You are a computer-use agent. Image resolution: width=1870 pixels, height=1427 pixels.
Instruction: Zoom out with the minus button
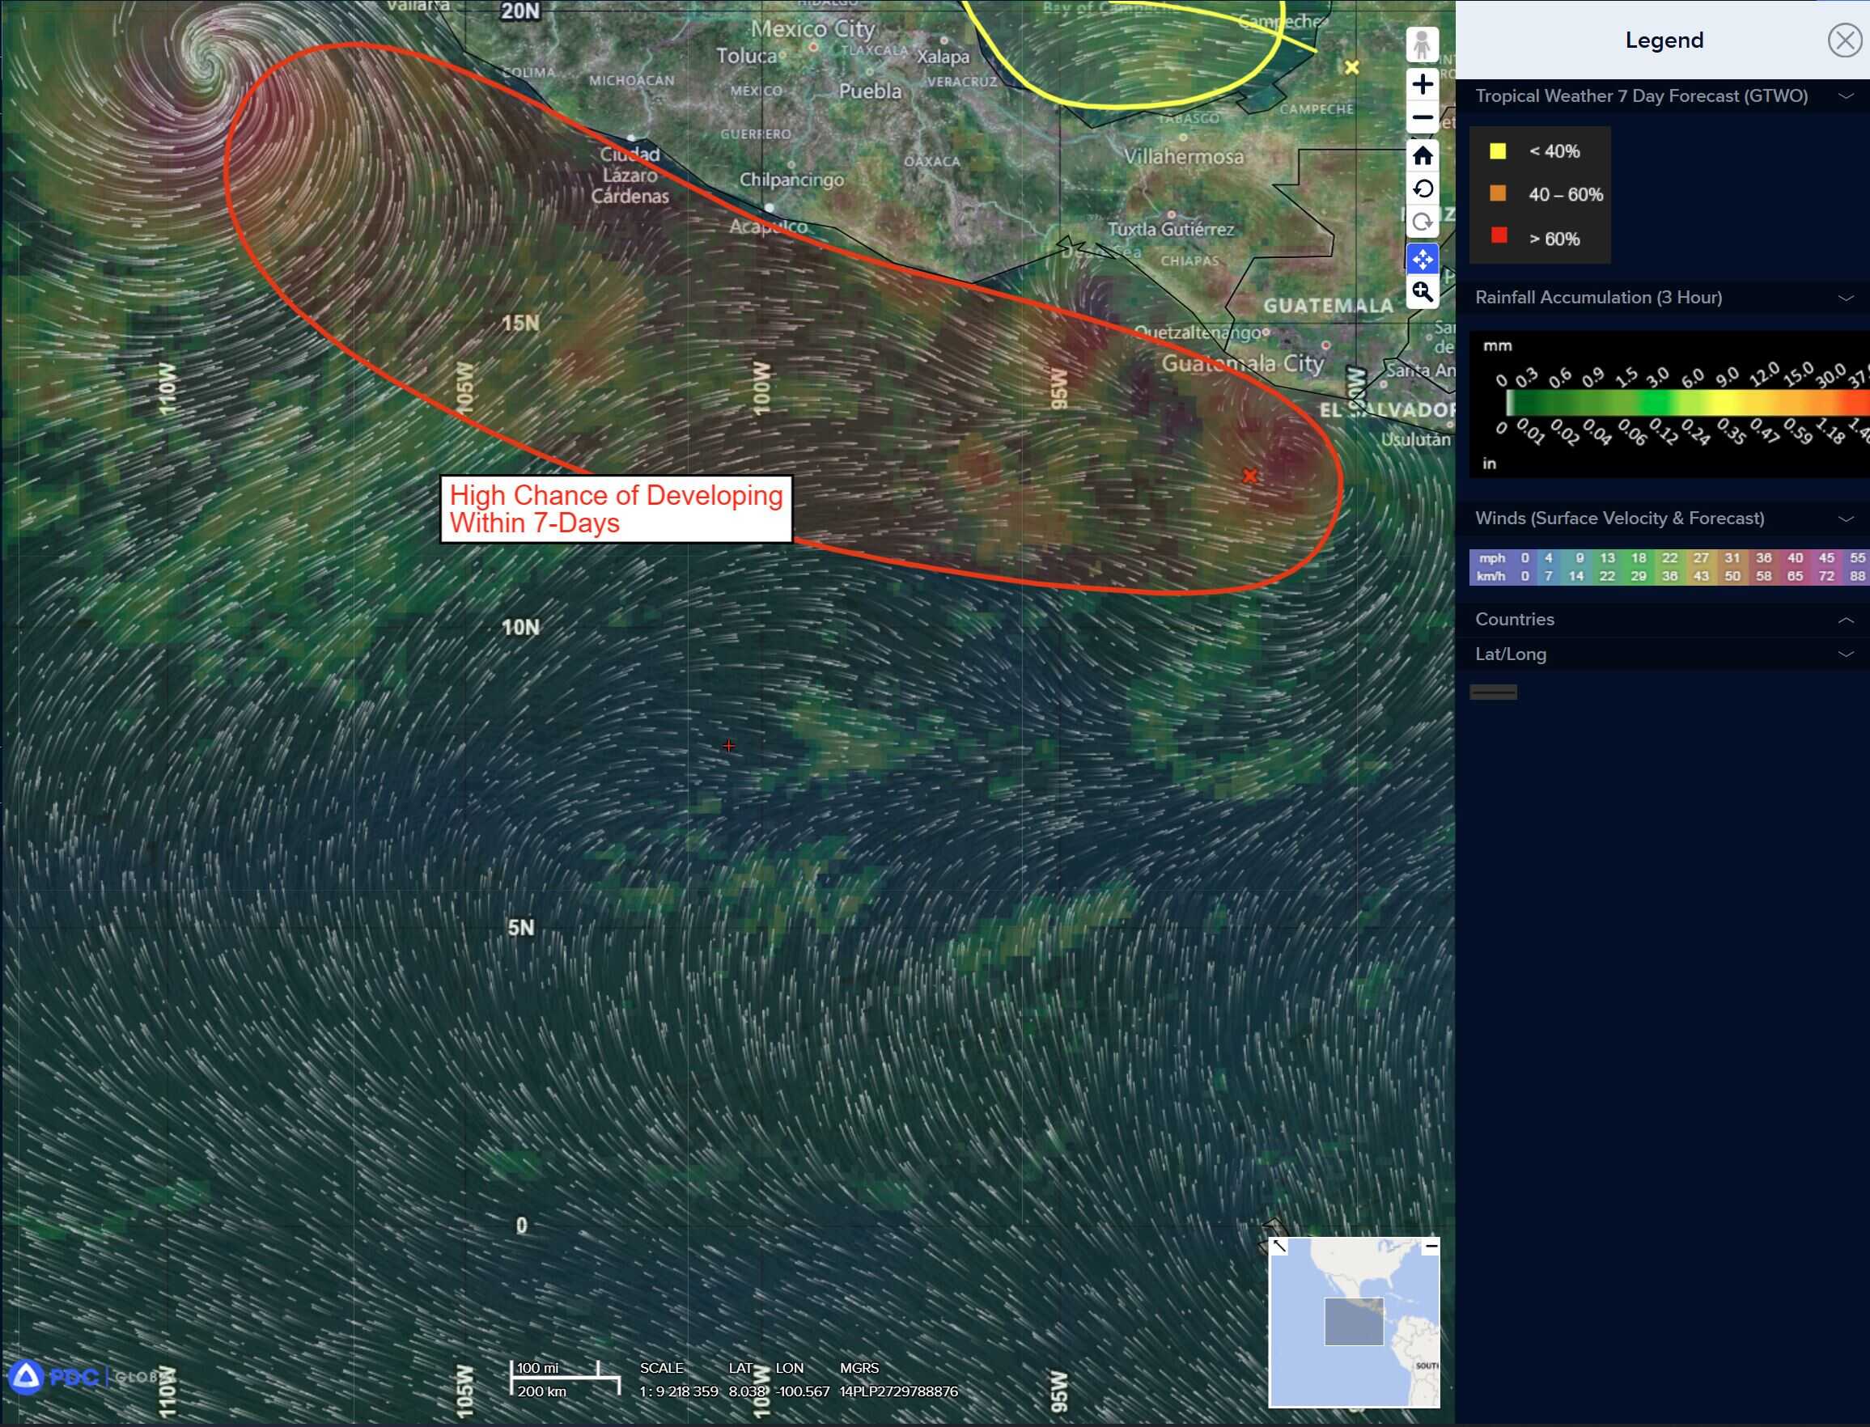1423,117
